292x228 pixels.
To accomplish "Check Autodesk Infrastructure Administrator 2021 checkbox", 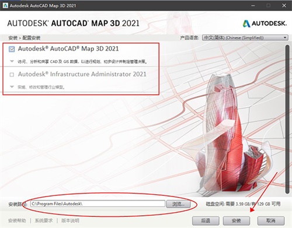I will point(12,75).
